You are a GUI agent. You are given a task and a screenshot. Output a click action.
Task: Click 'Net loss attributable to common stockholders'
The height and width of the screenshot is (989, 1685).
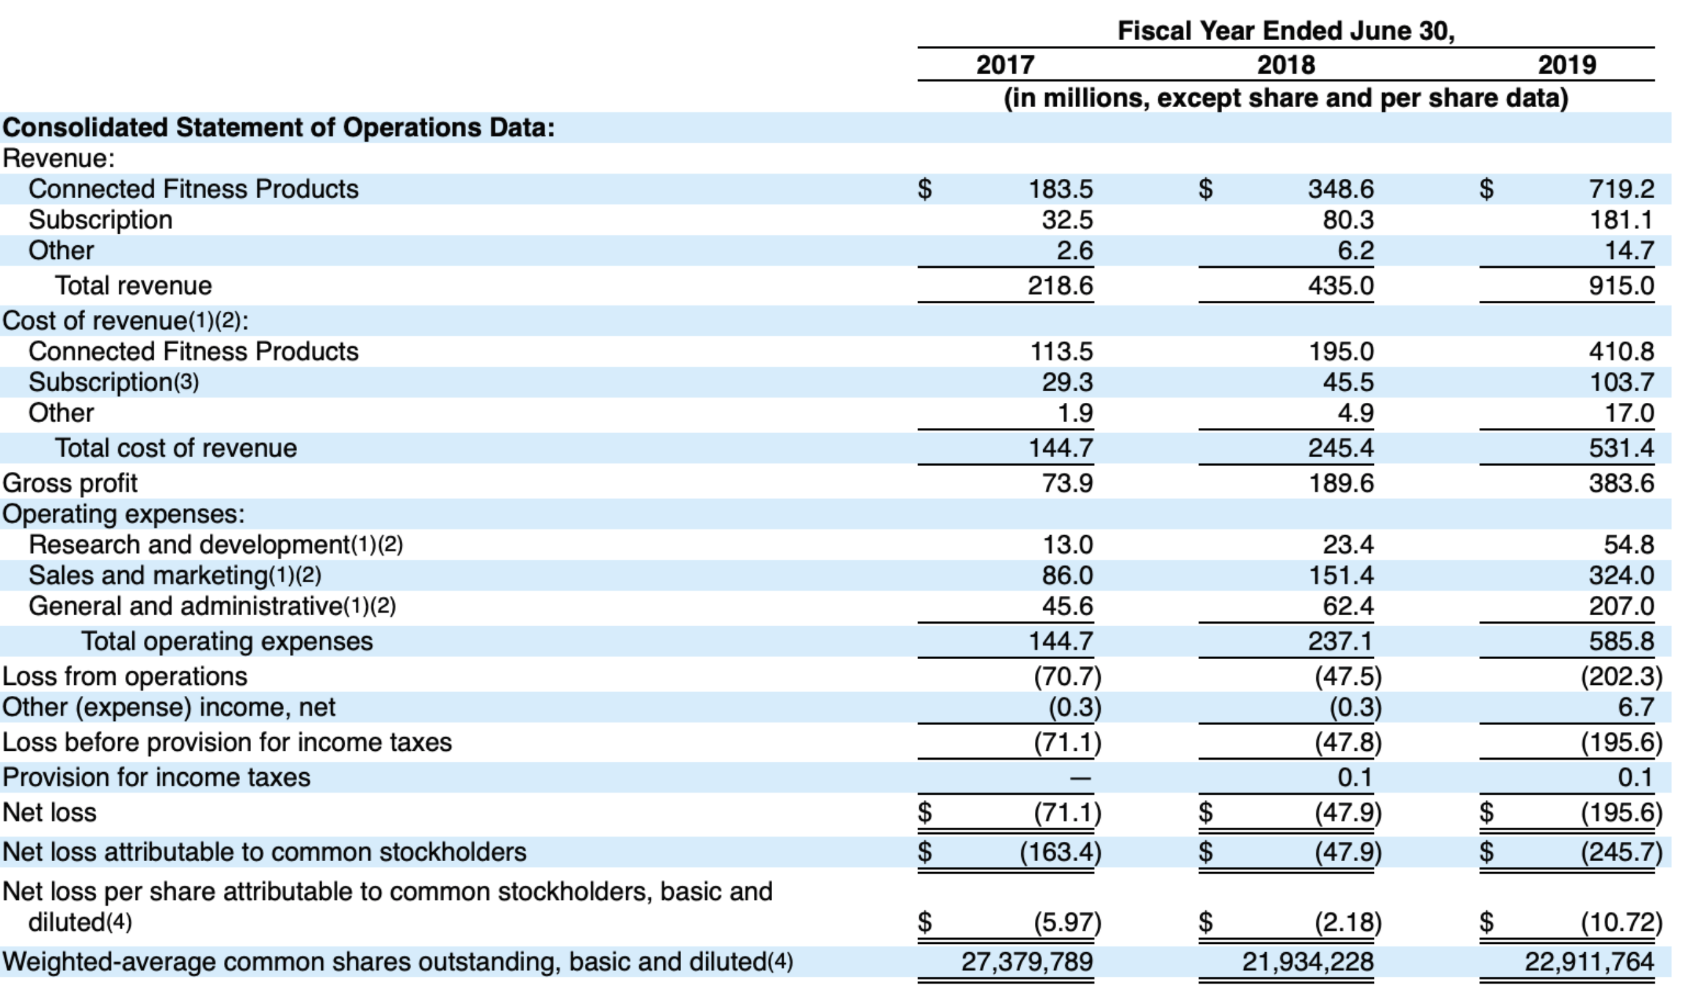(x=265, y=853)
